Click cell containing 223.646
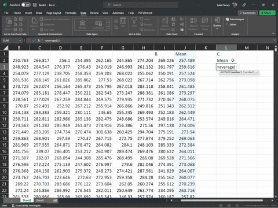 pos(61,177)
